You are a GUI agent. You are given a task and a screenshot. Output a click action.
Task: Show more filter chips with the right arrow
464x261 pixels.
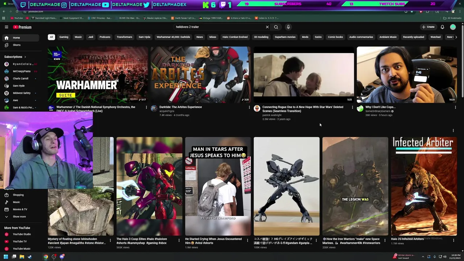coord(456,37)
